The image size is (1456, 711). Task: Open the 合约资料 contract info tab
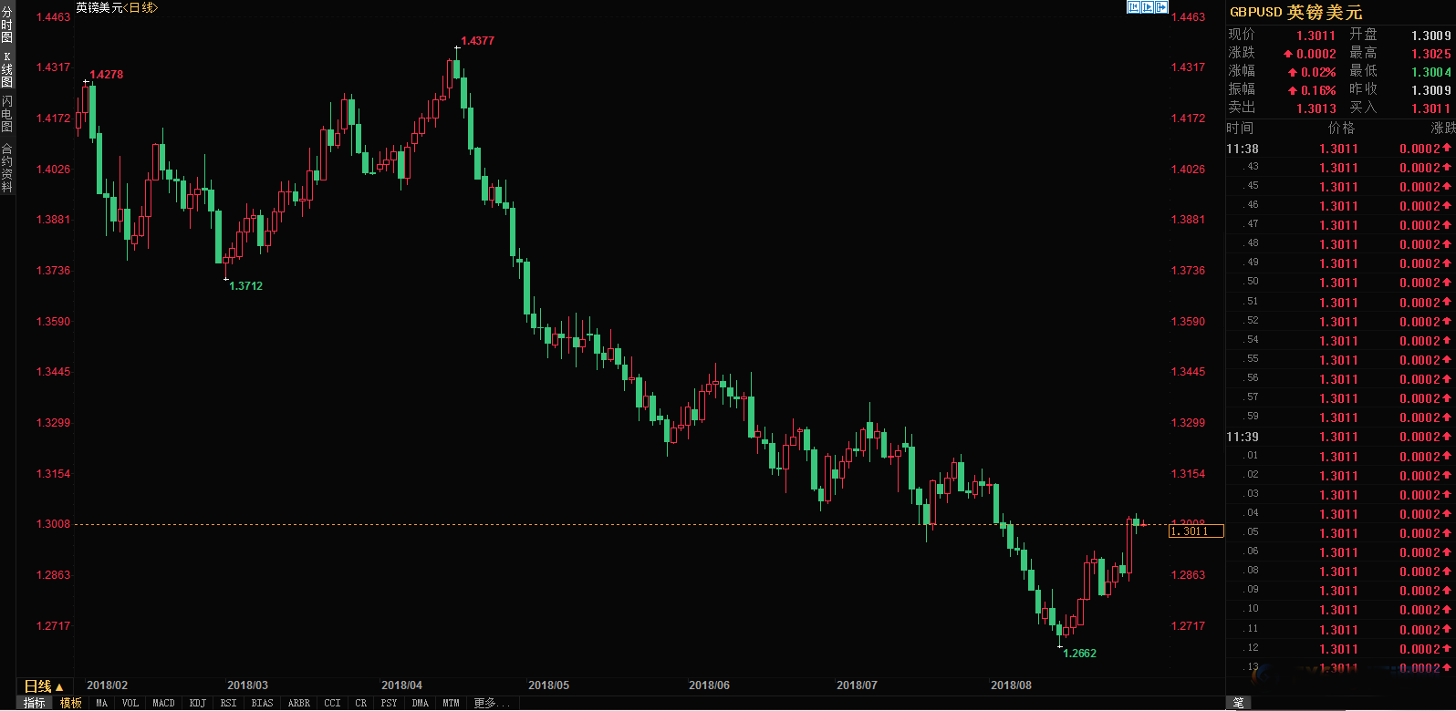click(x=7, y=168)
